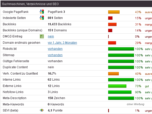Click the 'nein' value for Duplicate Content
The image size is (152, 114).
coord(51,67)
